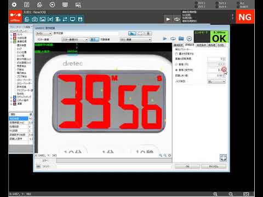Select the second shape radio button option
Viewport: 263px width, 197px height.
176,70
